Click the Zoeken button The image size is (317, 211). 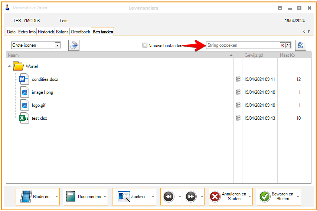[x=132, y=197]
